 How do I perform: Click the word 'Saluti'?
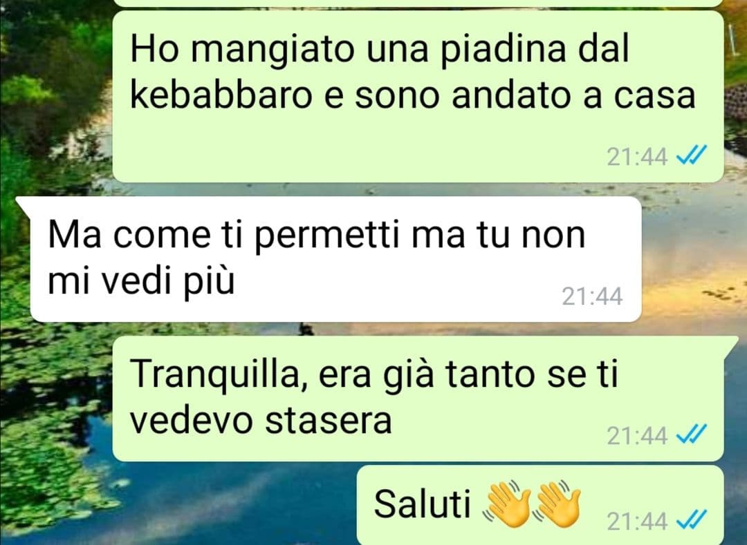point(423,503)
